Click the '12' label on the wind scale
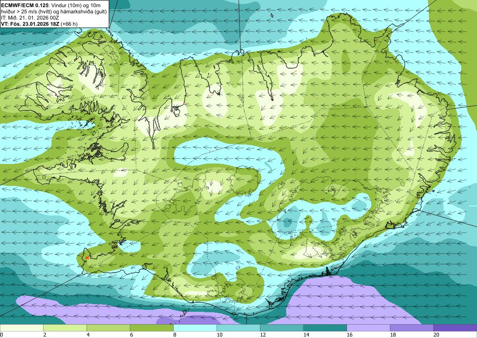The height and width of the screenshot is (338, 477). click(x=263, y=335)
